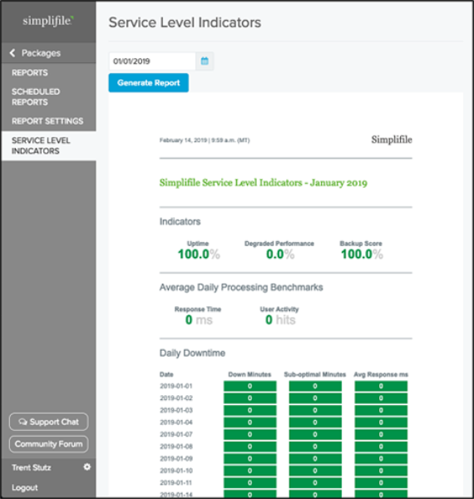Click the Backup Score 100.0% value

pos(362,254)
